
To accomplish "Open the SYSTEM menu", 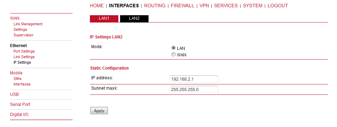I will pyautogui.click(x=253, y=6).
